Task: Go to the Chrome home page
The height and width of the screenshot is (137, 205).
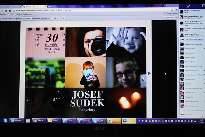Action: [x=10, y=11]
